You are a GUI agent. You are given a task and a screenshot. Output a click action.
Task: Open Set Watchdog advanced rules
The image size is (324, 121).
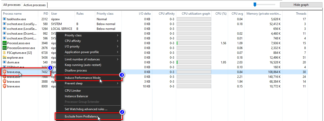88,109
